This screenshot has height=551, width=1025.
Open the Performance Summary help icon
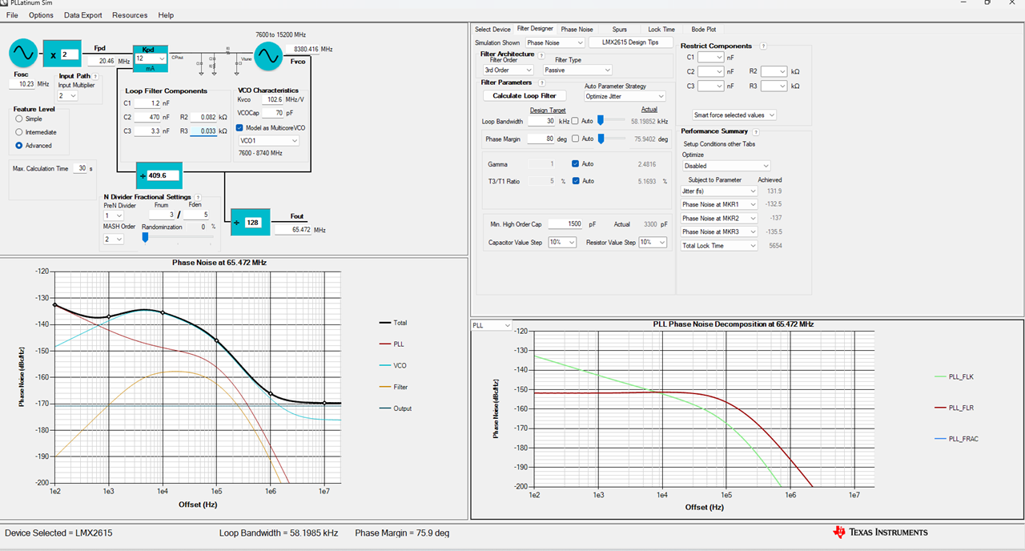tap(755, 131)
